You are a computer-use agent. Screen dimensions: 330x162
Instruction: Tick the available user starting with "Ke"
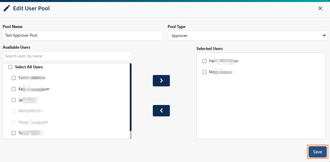[14, 89]
